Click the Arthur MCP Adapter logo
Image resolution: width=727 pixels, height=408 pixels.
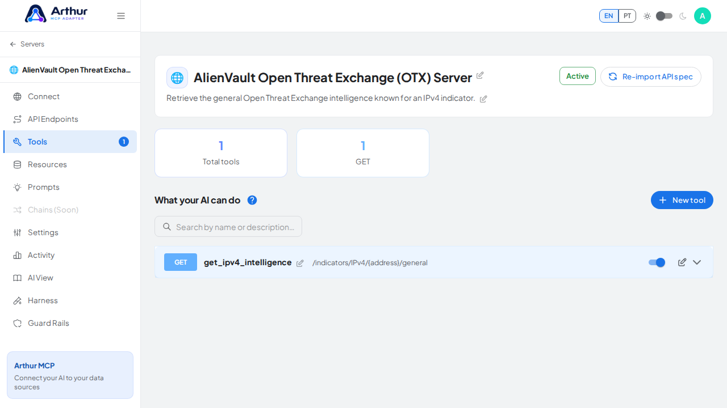[56, 14]
